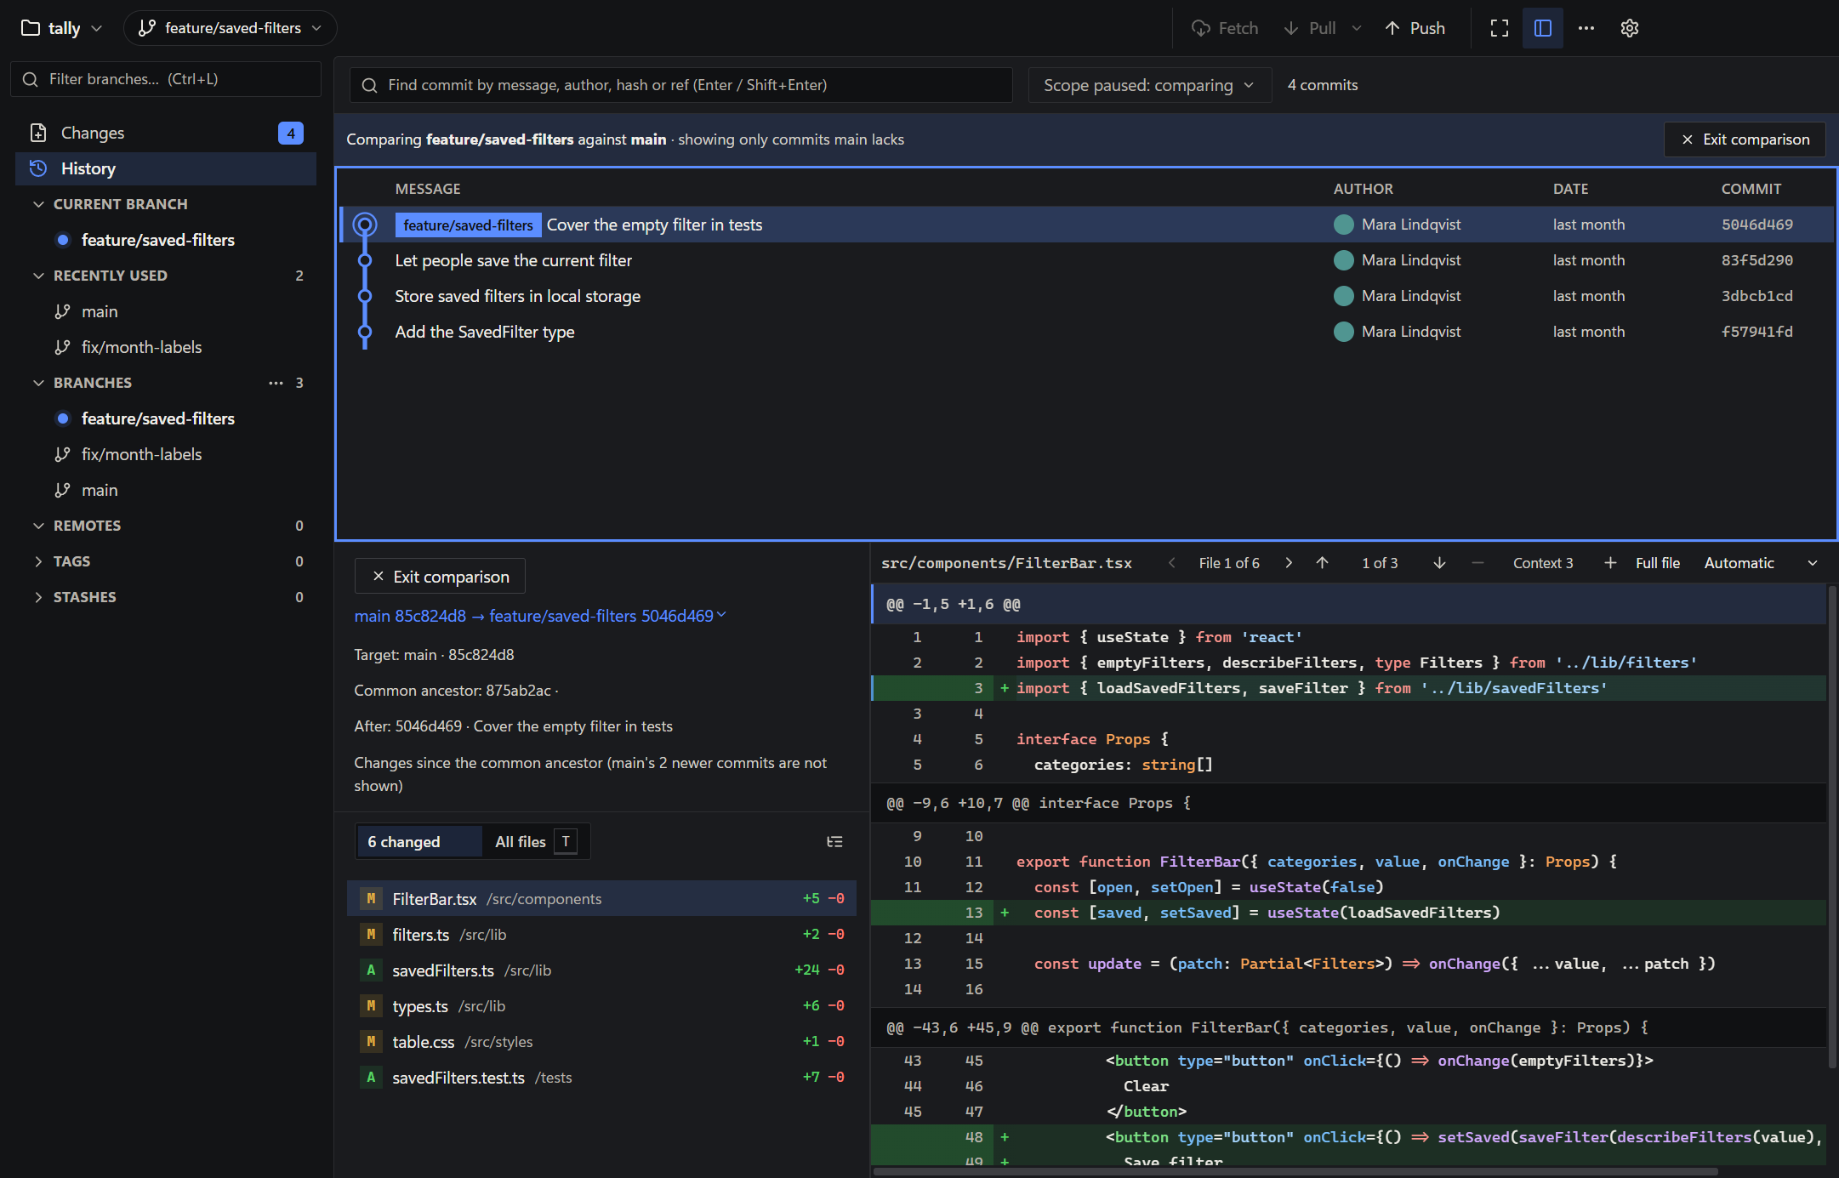Click commit hash 83f5d290
1839x1178 pixels.
pyautogui.click(x=1756, y=260)
